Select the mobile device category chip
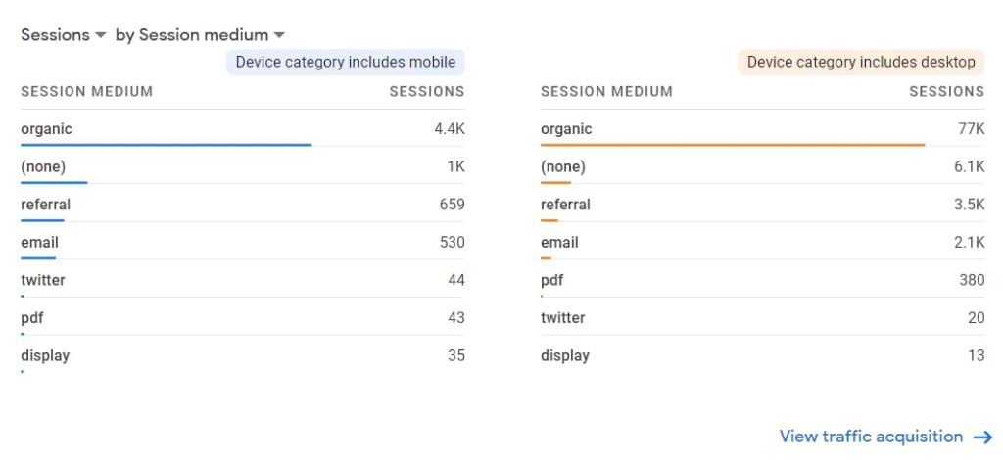Viewport: 1003px width, 460px height. [345, 62]
